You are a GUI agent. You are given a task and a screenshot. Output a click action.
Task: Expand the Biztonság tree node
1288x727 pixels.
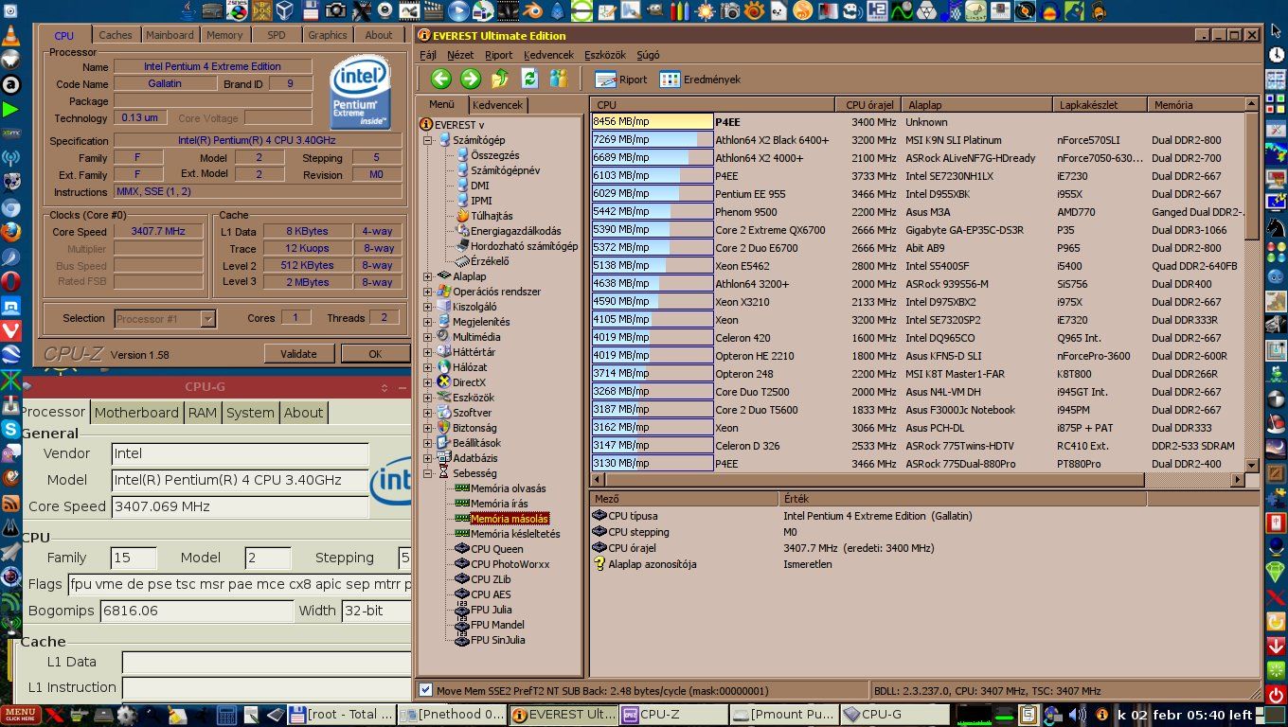pos(428,428)
